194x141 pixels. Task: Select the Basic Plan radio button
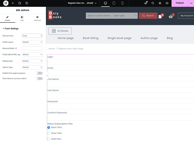[x=48, y=127]
